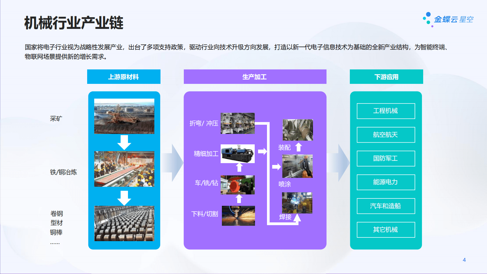487x274 pixels.
Task: Click the up arrow below 精细加工 photo
Action: coord(239,167)
